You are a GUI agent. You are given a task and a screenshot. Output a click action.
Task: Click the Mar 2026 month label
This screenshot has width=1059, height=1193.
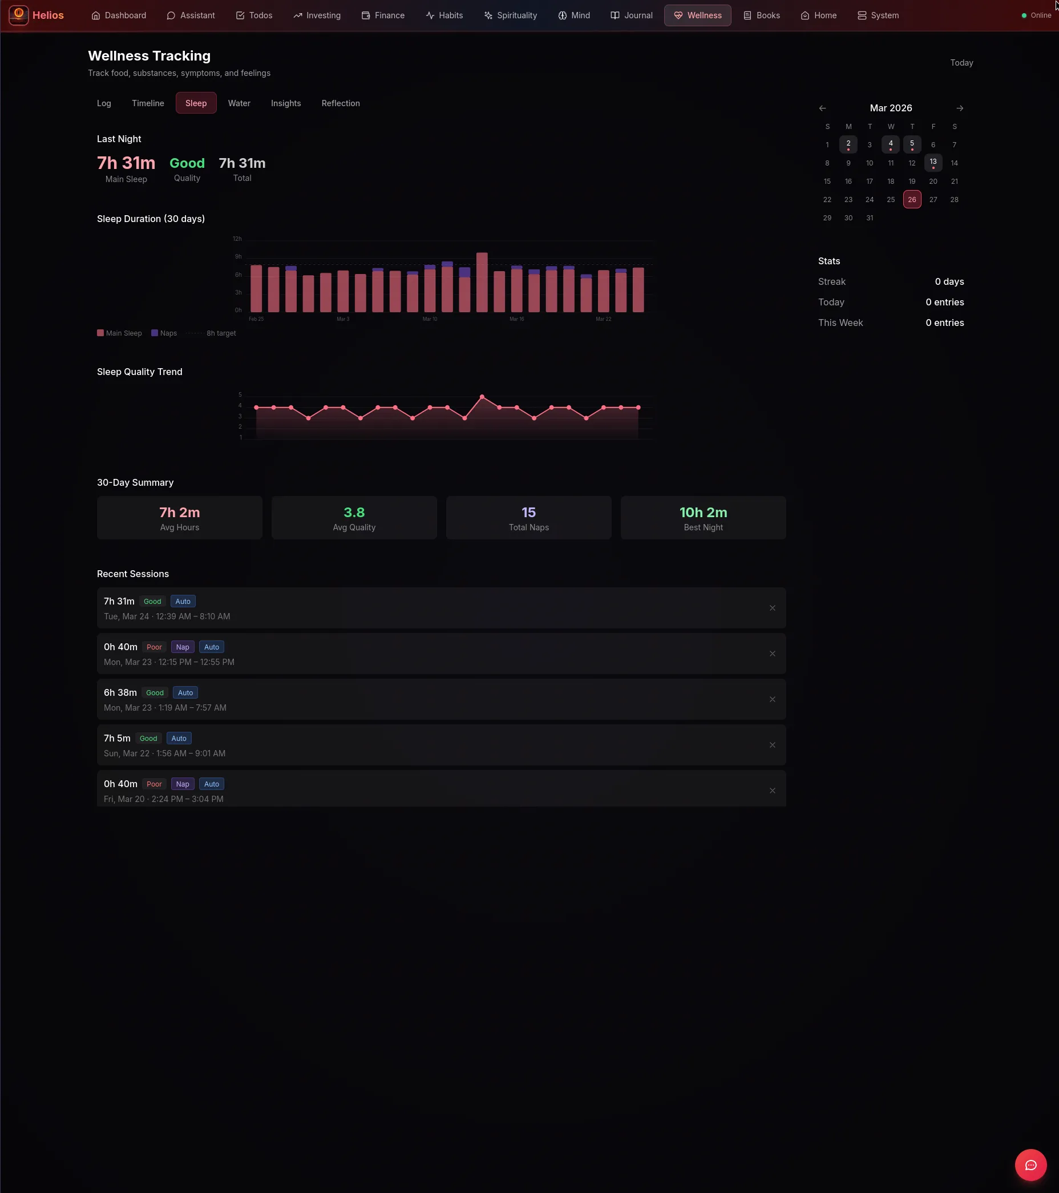coord(891,108)
